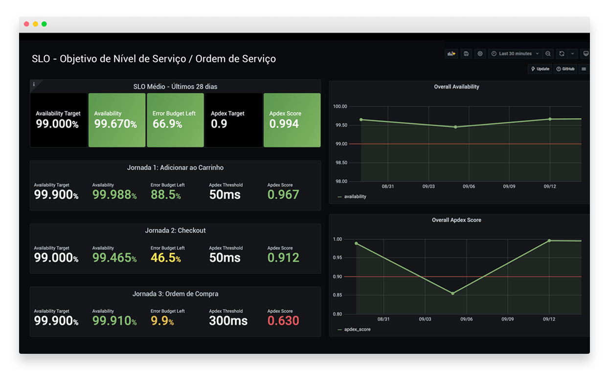Select the red Apdex Score 0.630 stat
609x388 pixels.
[x=283, y=321]
